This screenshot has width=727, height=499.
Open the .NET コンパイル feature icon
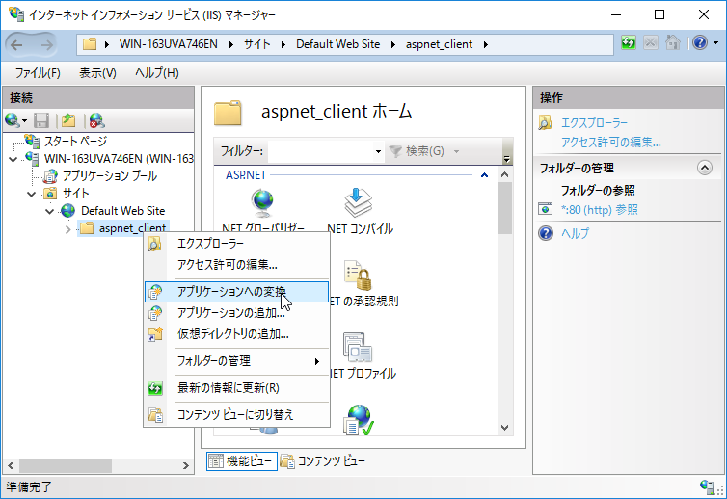[x=359, y=202]
